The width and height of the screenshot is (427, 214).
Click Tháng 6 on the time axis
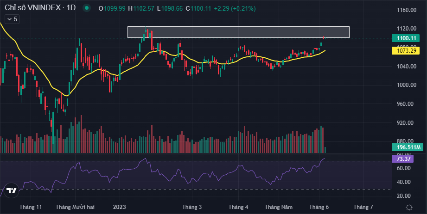click(319, 207)
